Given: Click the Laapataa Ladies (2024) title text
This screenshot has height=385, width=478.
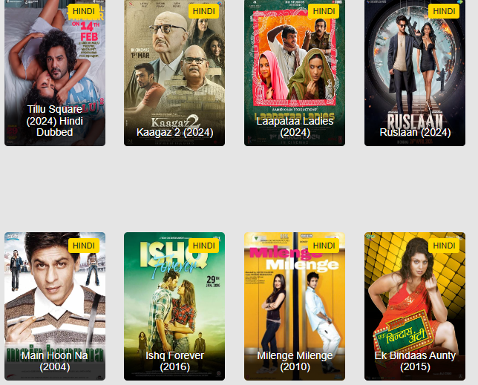Looking at the screenshot, I should pyautogui.click(x=295, y=127).
